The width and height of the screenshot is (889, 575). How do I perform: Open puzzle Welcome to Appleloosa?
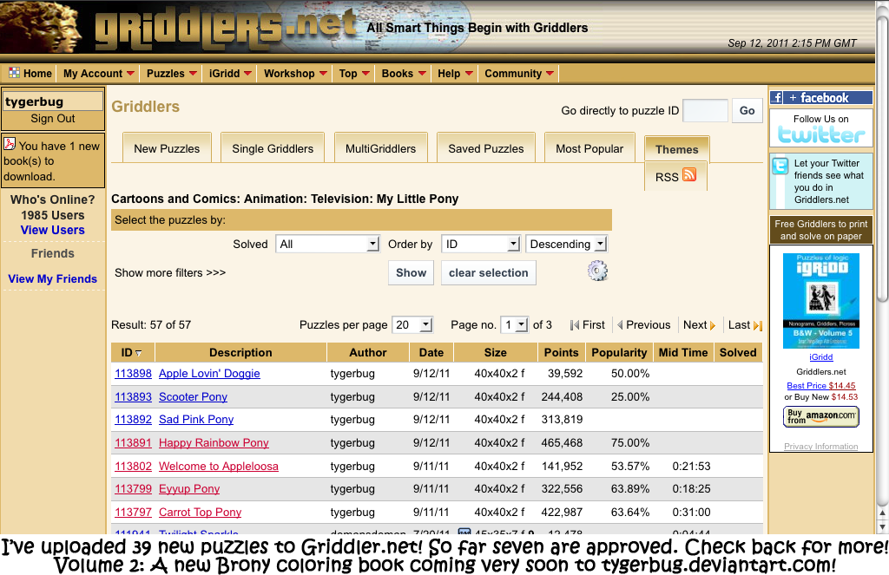coord(218,466)
